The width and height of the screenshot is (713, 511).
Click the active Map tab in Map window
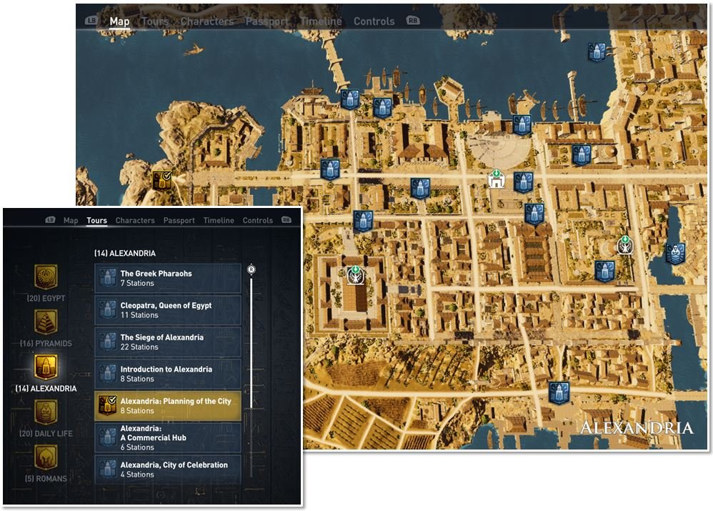click(x=119, y=21)
